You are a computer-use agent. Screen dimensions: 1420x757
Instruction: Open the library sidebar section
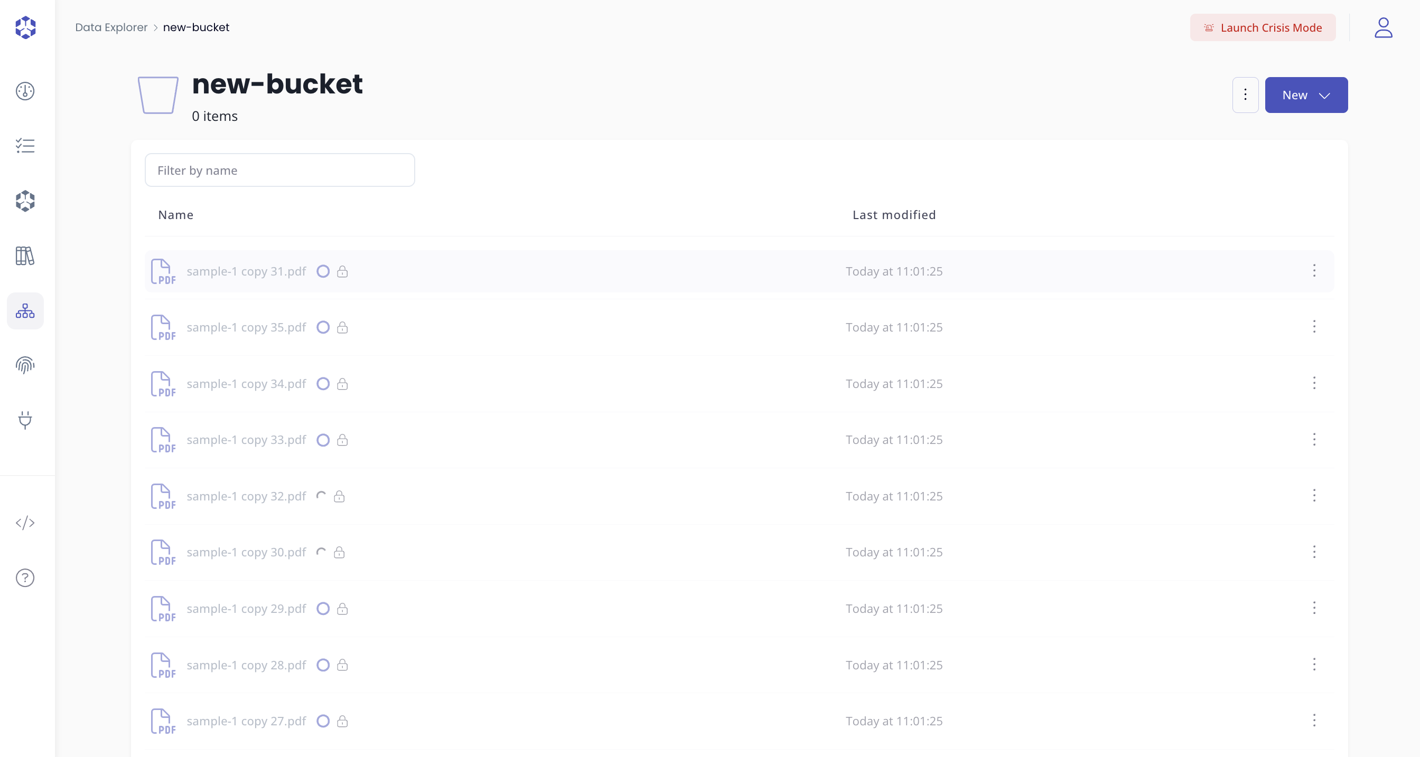(x=25, y=256)
